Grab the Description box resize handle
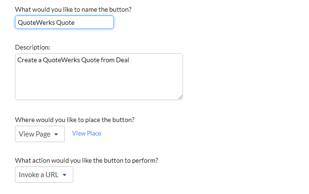 pos(180,97)
